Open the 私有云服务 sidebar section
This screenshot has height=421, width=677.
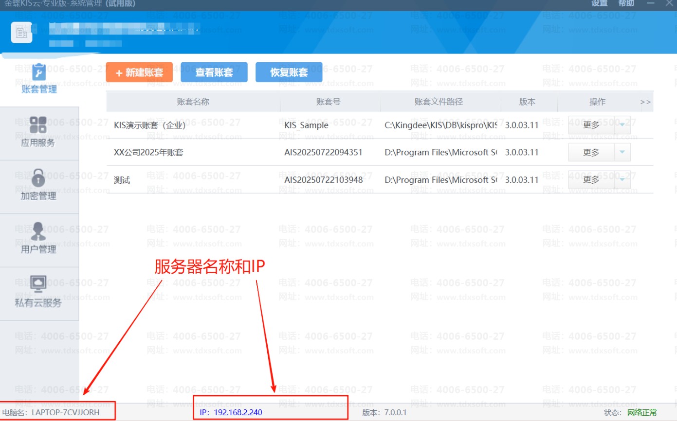pos(39,294)
